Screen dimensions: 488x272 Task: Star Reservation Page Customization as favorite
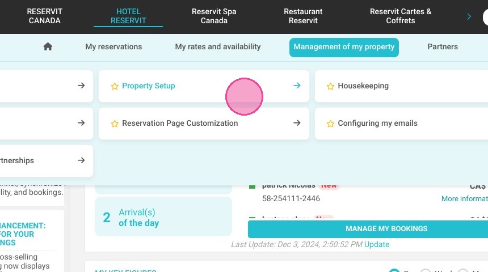coord(115,124)
